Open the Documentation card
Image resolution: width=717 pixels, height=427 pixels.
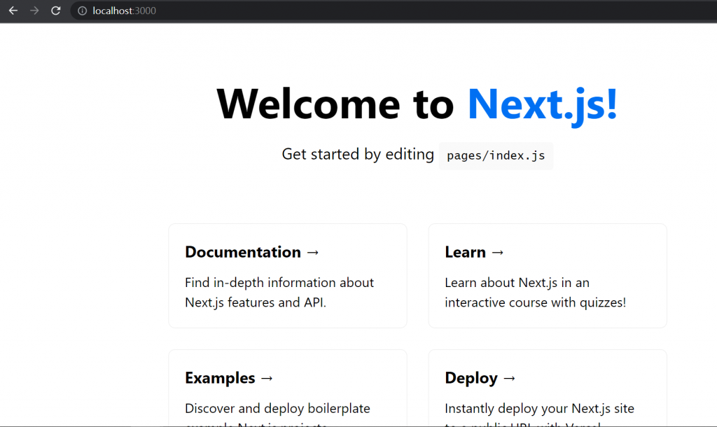click(288, 276)
